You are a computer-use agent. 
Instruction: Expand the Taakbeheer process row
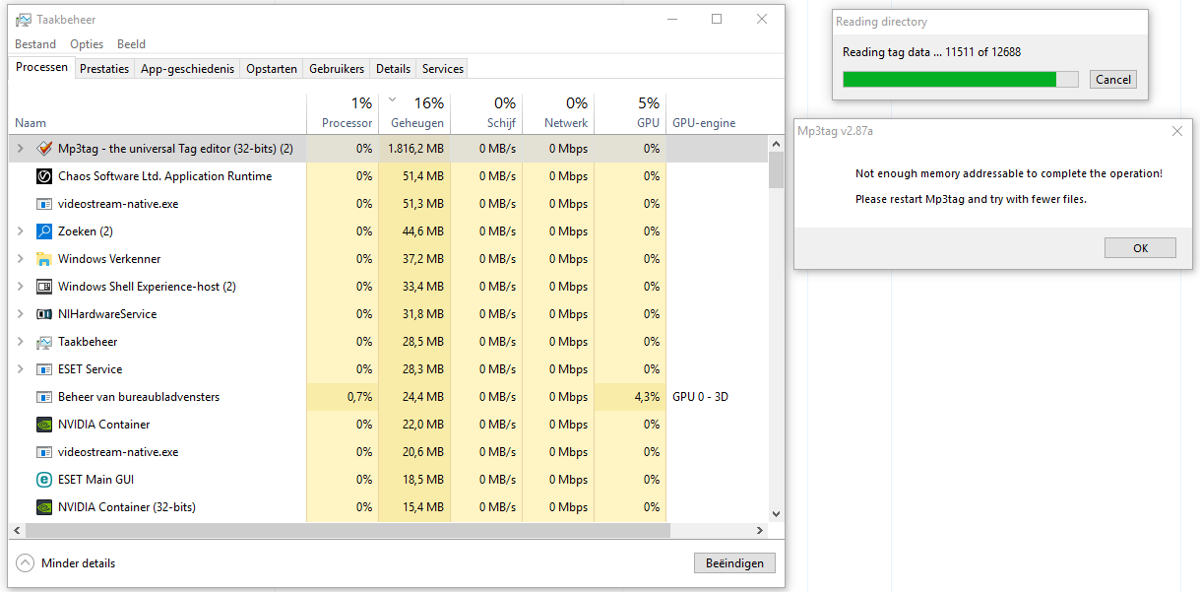pos(21,342)
